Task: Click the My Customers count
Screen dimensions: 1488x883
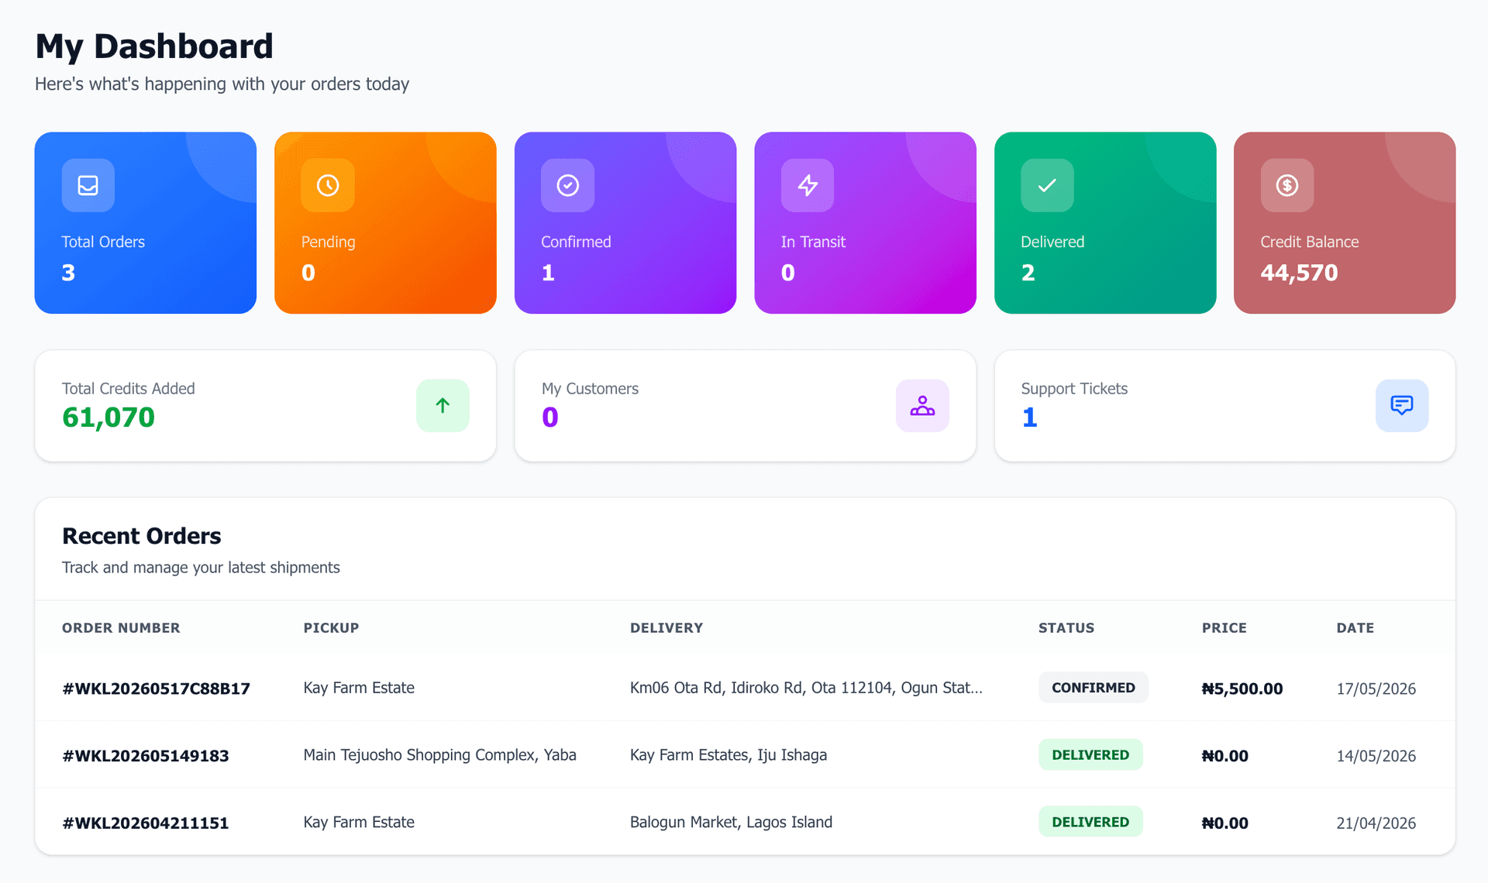Action: click(x=550, y=417)
